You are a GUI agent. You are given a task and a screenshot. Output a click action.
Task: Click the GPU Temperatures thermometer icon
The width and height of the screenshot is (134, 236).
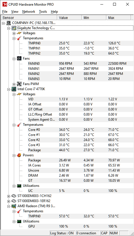click(19, 211)
